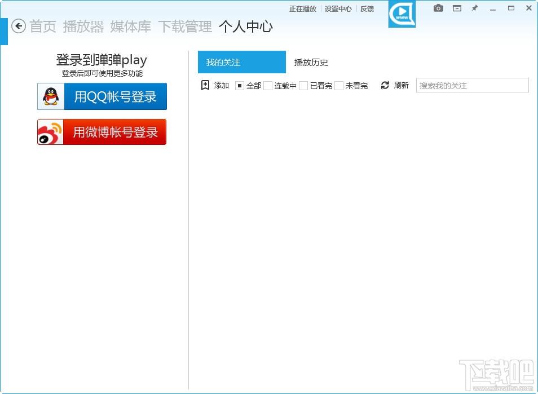Click the back arrow icon

(19, 26)
